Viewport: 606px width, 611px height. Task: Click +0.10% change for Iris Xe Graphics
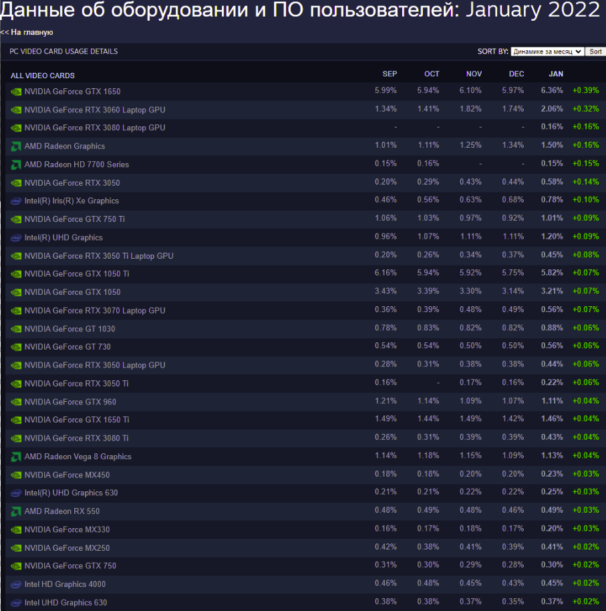586,200
